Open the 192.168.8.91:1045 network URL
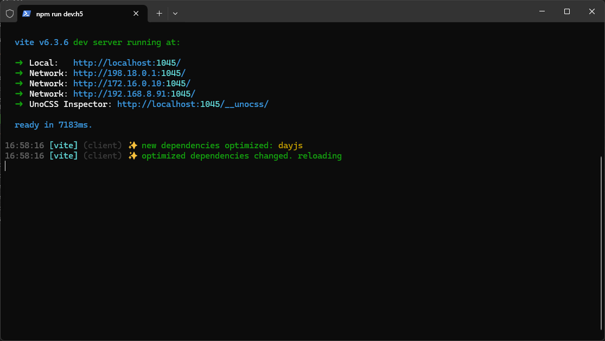 click(x=134, y=94)
